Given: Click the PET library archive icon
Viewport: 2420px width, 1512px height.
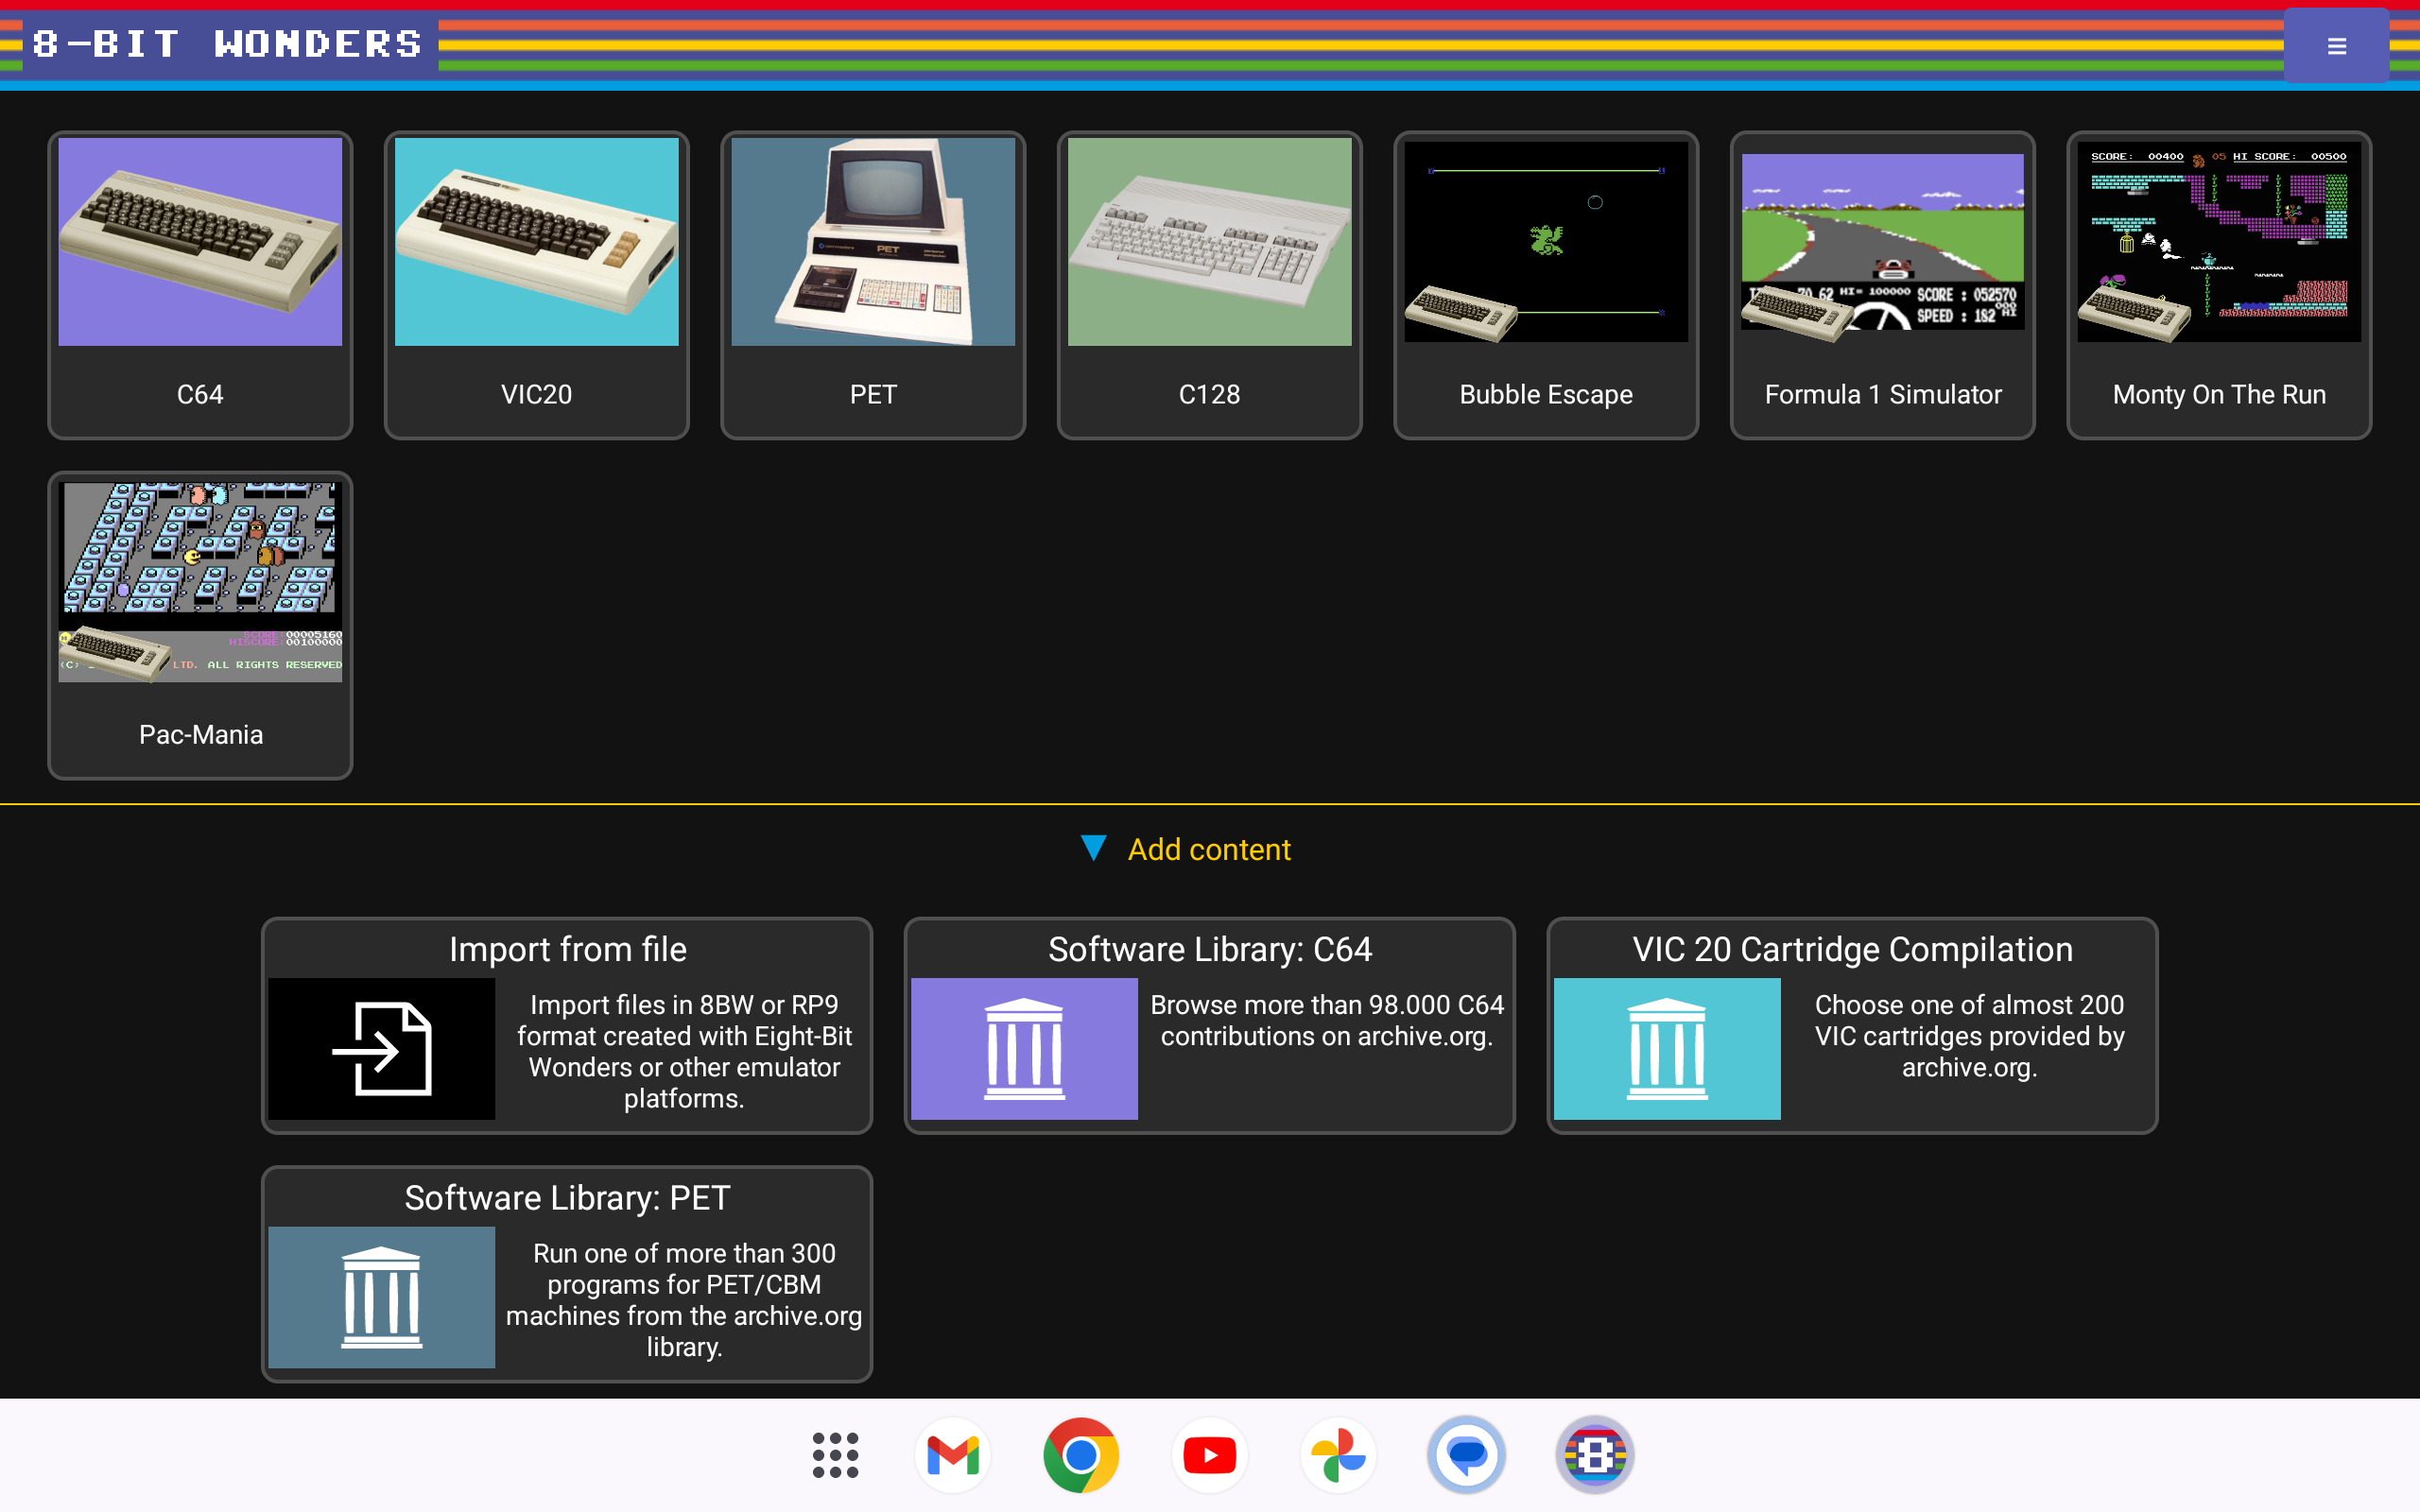Looking at the screenshot, I should [381, 1296].
